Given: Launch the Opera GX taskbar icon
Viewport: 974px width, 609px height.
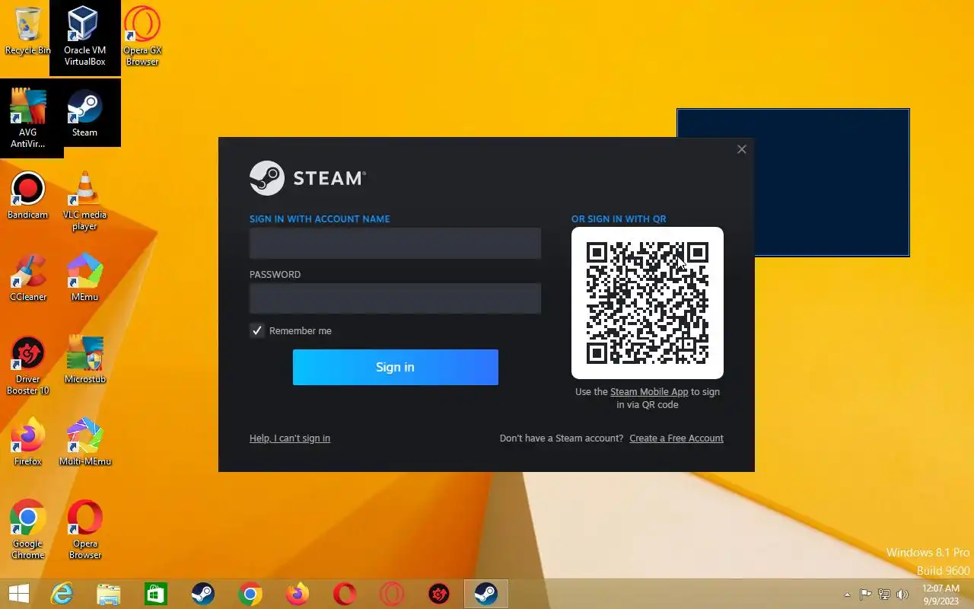Looking at the screenshot, I should click(392, 594).
